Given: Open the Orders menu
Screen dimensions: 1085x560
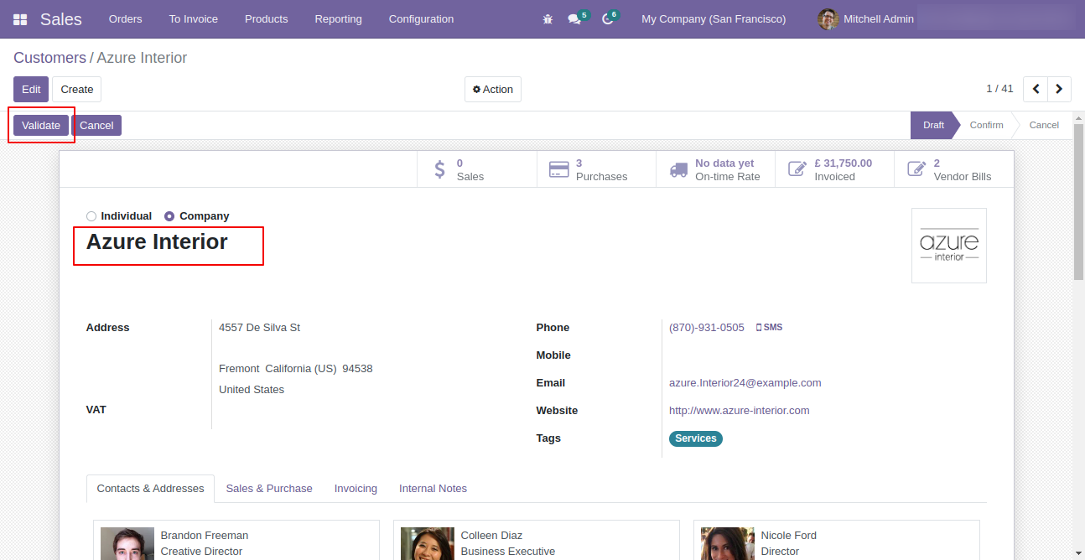Looking at the screenshot, I should click(x=126, y=18).
